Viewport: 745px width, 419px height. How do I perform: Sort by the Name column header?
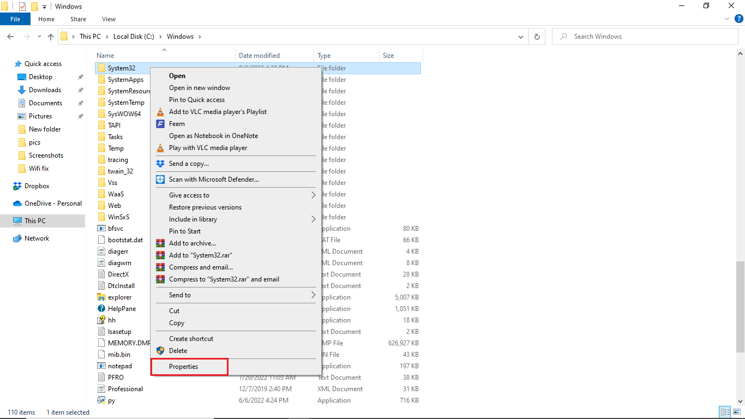coord(165,56)
